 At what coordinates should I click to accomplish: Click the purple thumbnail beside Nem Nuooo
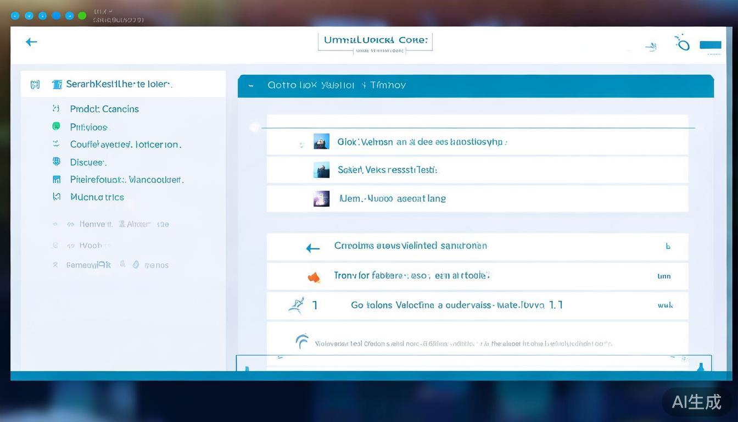(x=321, y=198)
